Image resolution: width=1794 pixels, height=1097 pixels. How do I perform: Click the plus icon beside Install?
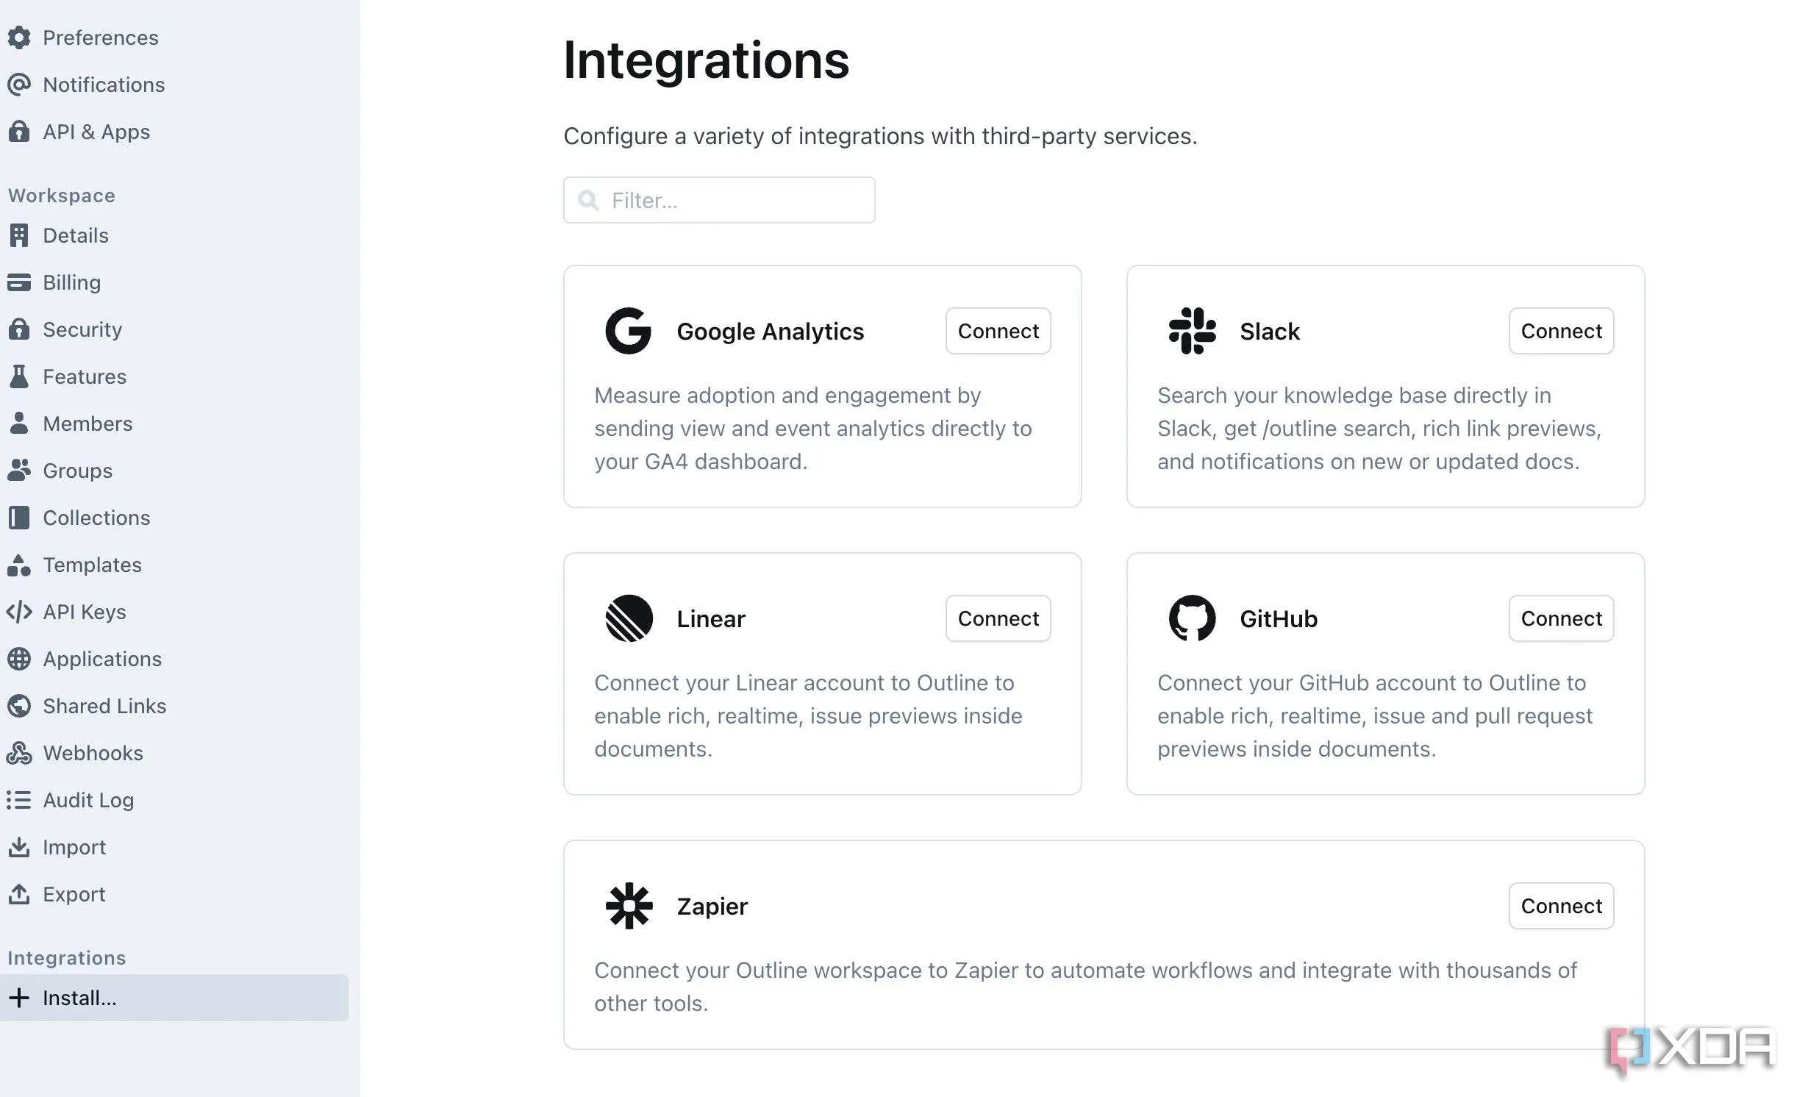click(x=19, y=998)
